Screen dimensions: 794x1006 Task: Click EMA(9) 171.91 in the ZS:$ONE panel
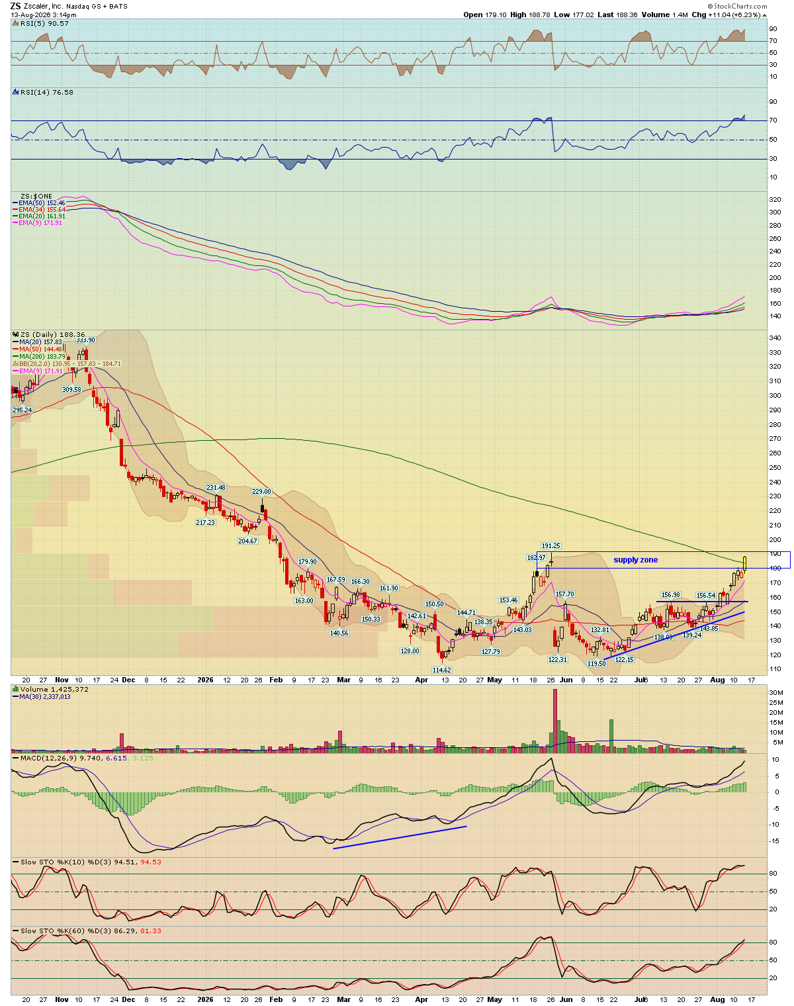(40, 223)
